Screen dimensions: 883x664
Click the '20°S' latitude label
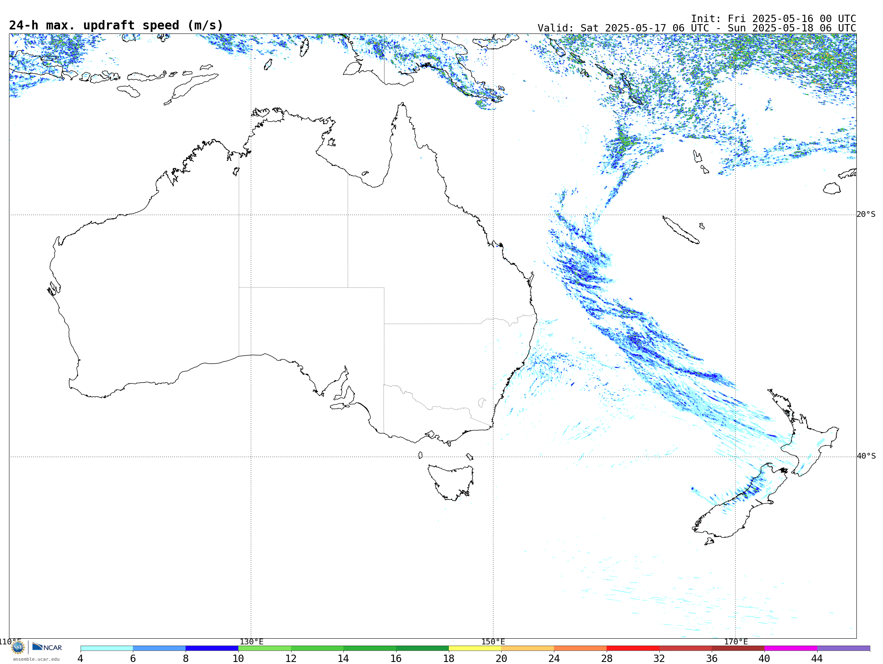pos(866,214)
